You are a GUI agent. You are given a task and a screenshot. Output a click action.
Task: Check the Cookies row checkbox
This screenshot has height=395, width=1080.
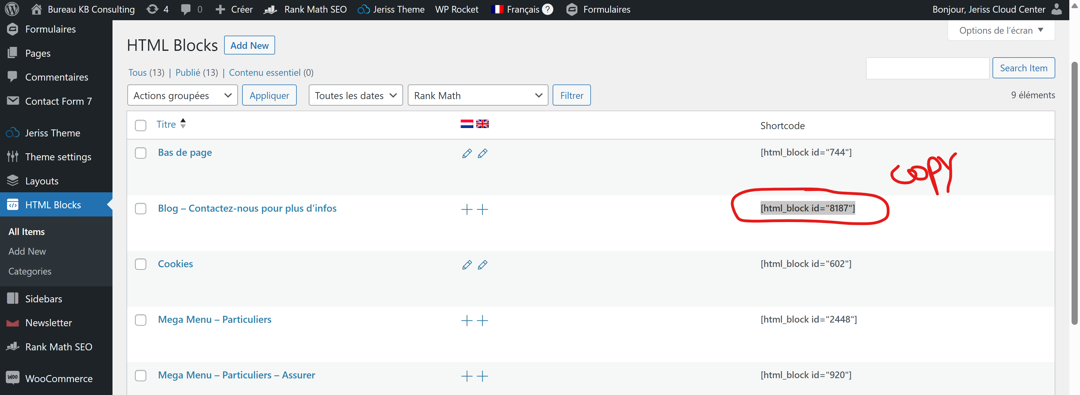click(x=140, y=264)
